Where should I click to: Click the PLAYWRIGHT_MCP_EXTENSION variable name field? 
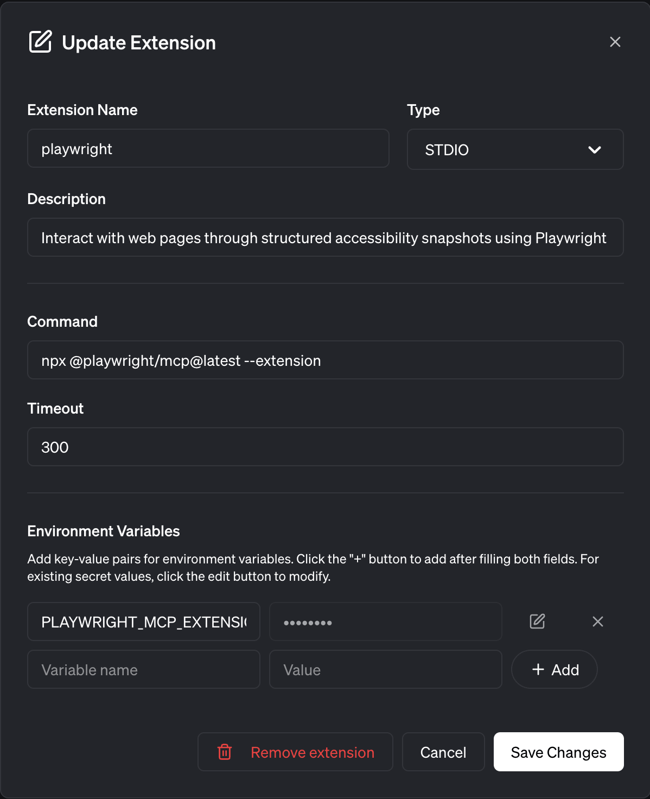pyautogui.click(x=143, y=622)
